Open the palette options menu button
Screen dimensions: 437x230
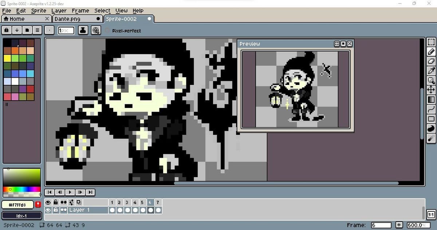[38, 30]
